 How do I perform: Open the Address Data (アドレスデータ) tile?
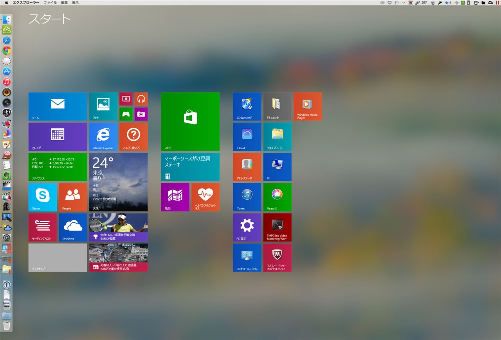247,167
